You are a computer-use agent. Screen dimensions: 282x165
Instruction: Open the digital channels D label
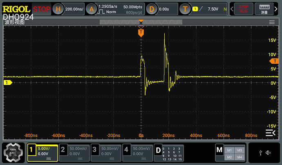[158, 150]
